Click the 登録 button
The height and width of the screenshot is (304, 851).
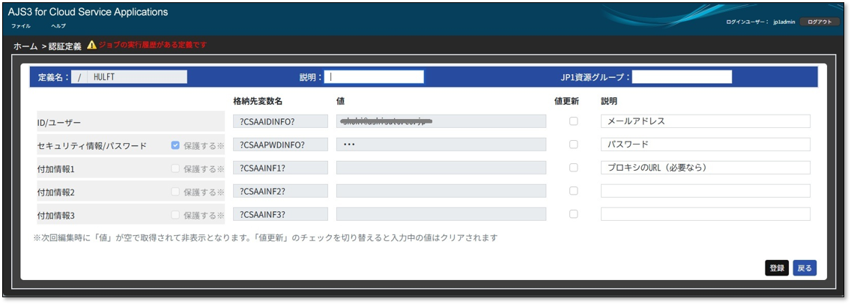point(777,268)
